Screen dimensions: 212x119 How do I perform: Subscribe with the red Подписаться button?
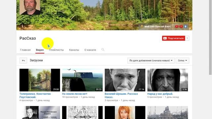174,38
